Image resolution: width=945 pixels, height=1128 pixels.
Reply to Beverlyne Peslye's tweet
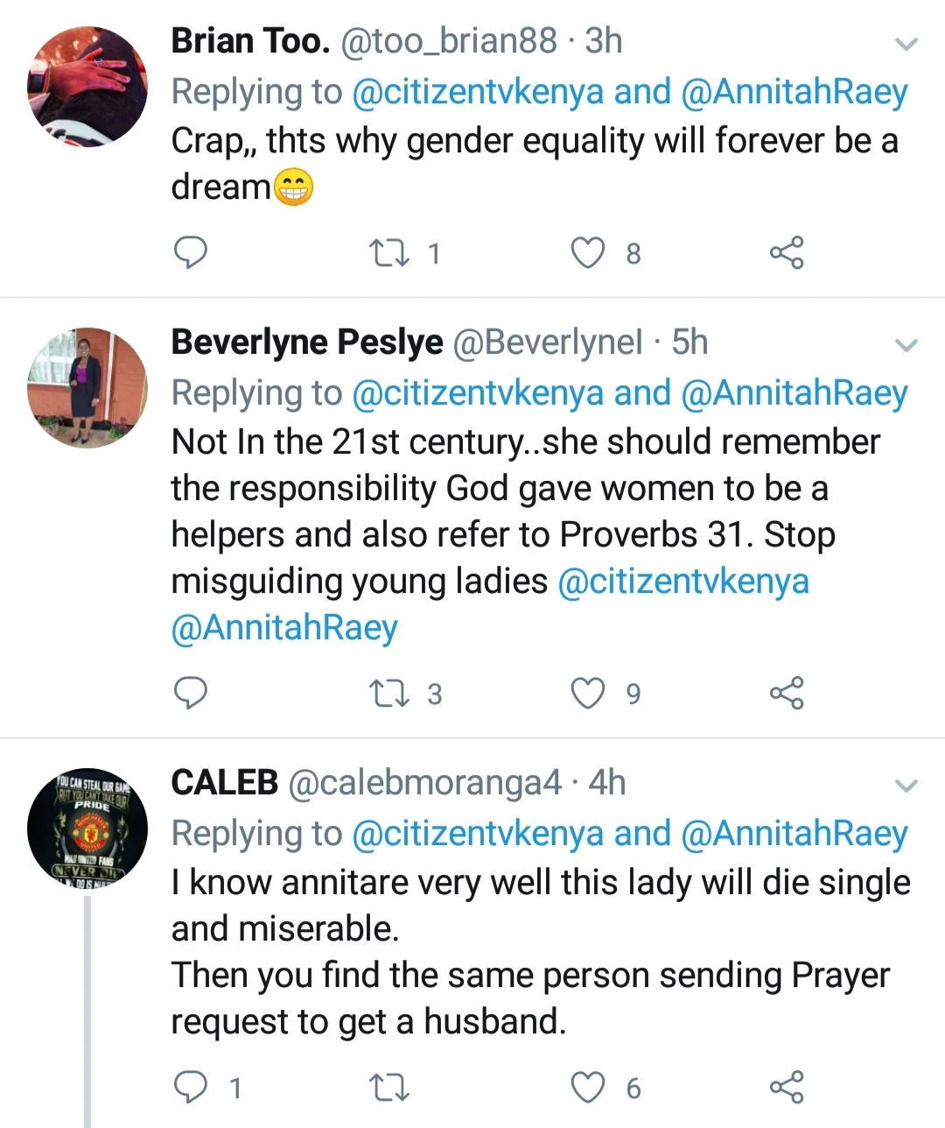(192, 693)
